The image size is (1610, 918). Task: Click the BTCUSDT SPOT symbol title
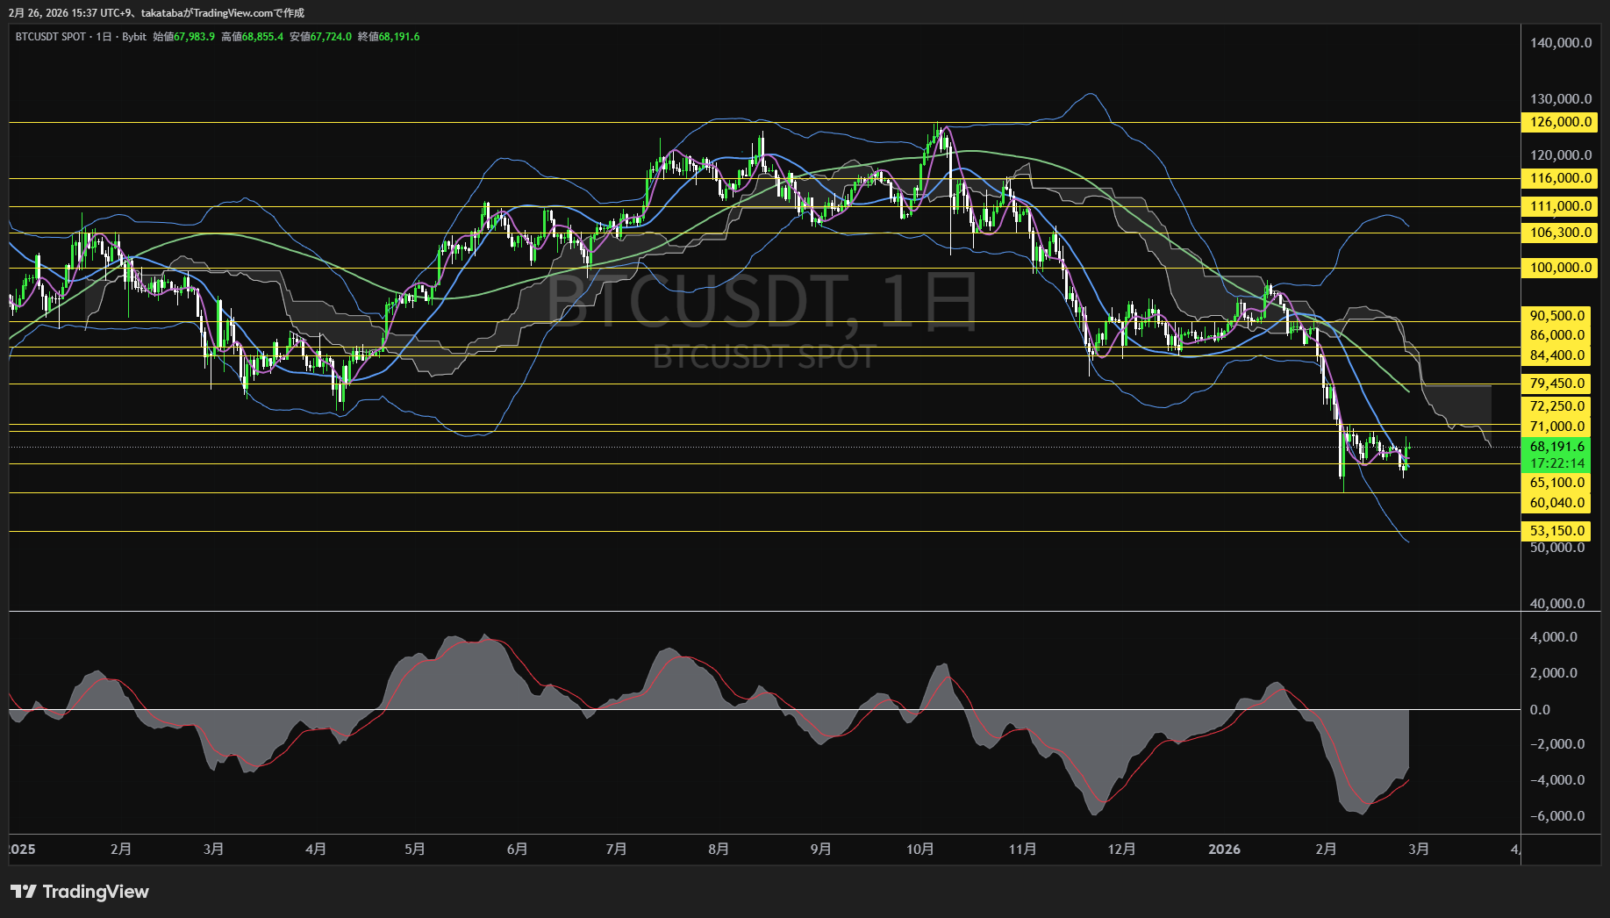51,37
